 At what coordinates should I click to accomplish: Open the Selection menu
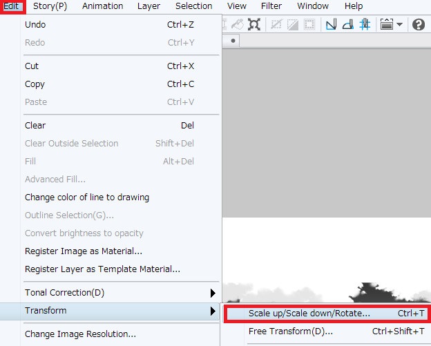[194, 6]
